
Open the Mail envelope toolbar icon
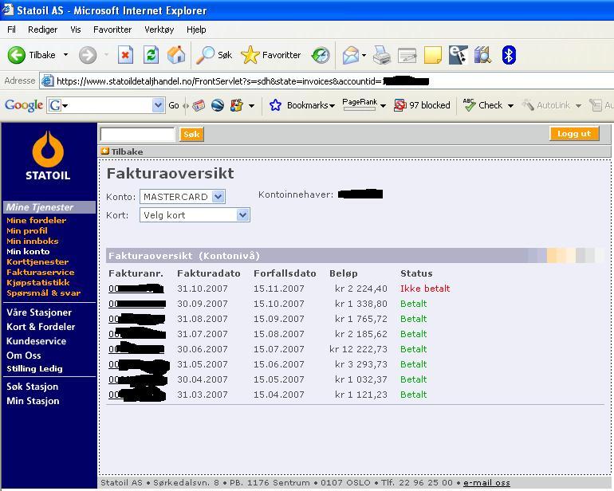[351, 55]
